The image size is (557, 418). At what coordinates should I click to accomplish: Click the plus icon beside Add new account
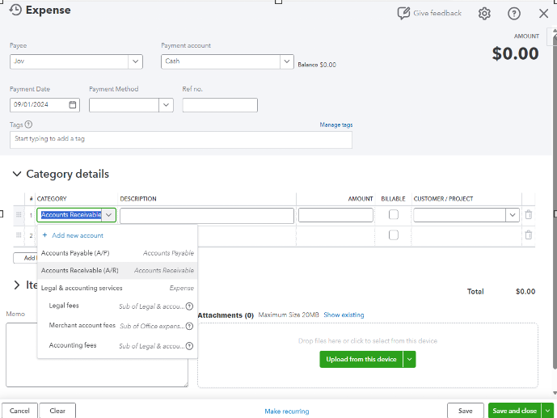pos(44,235)
